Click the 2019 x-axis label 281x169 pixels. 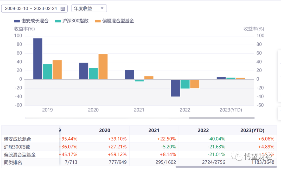(48, 110)
